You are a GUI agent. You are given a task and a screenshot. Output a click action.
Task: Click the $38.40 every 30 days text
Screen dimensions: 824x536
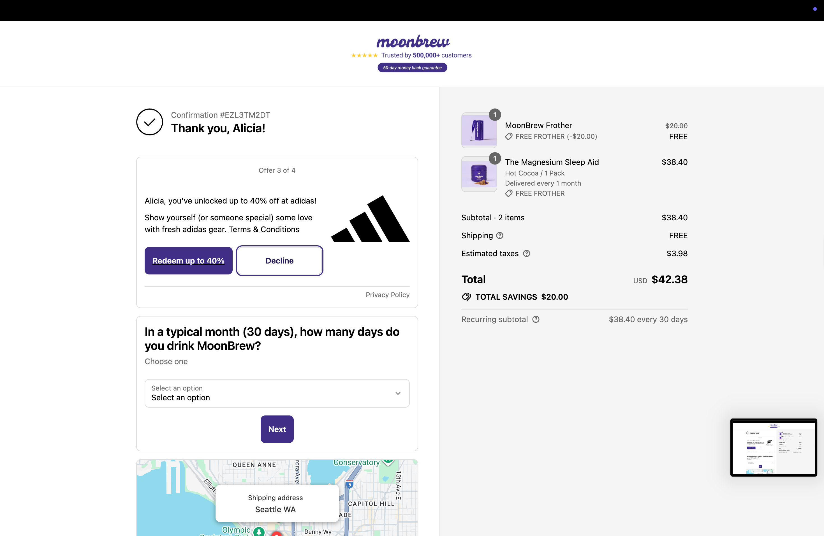(648, 319)
